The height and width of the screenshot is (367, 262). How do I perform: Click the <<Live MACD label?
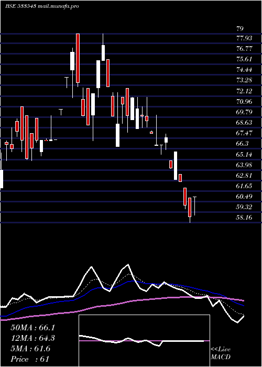(221, 353)
